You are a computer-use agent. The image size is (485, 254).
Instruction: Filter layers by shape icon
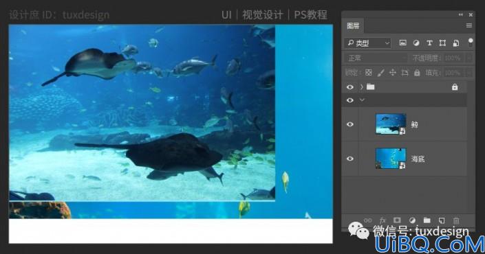(442, 43)
